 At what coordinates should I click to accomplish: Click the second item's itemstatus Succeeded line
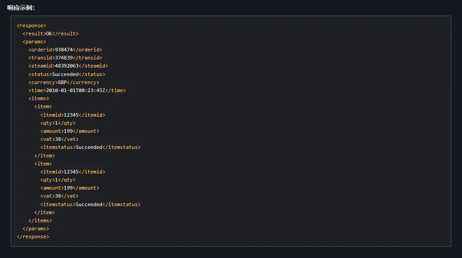pyautogui.click(x=90, y=204)
